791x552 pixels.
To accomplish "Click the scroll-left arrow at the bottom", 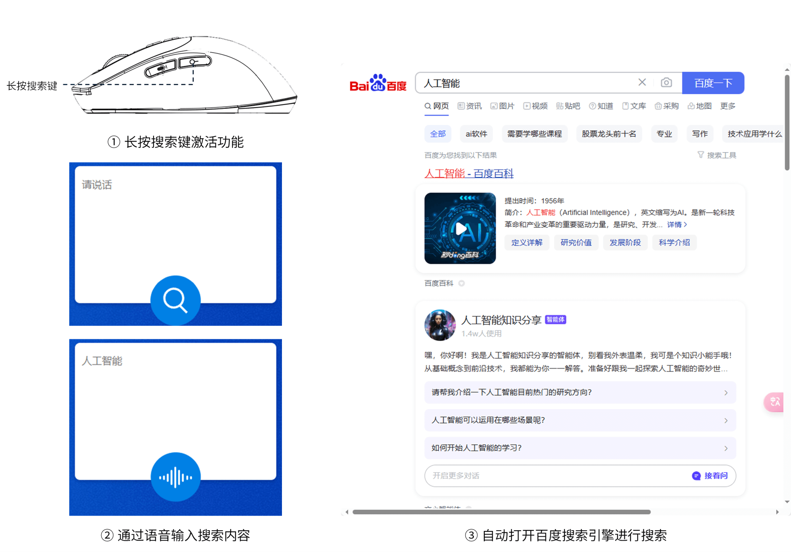I will 347,512.
